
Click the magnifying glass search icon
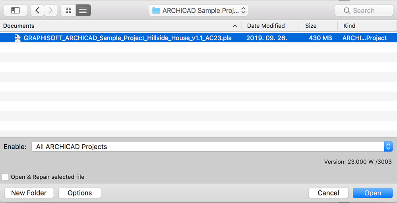click(x=347, y=11)
